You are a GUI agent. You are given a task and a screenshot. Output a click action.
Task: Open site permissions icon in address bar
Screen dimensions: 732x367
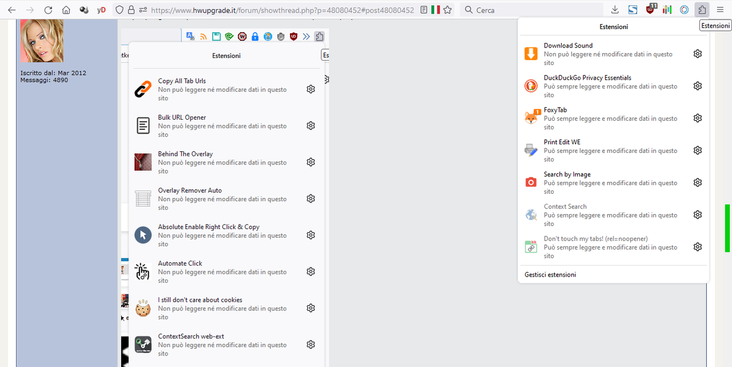click(x=143, y=10)
